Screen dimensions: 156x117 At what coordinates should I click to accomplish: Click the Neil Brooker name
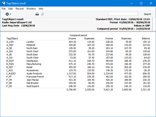click(32, 83)
